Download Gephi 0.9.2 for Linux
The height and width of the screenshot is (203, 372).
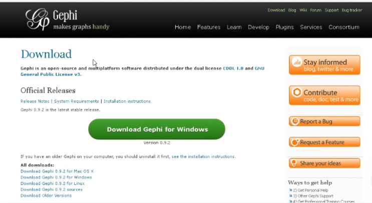pos(53,183)
